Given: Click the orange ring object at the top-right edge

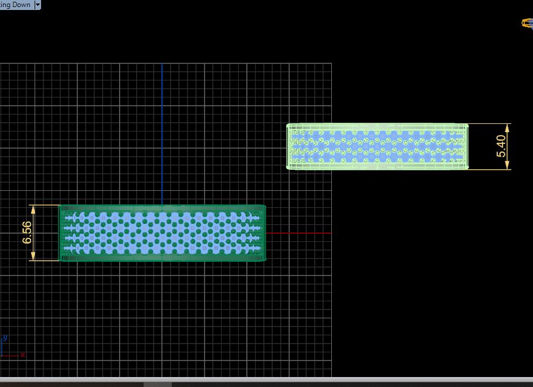Looking at the screenshot, I should click(x=527, y=23).
